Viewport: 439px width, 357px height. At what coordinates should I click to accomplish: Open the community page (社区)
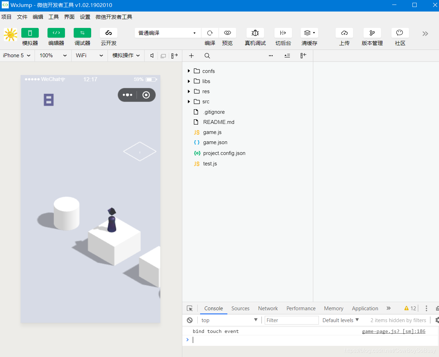click(400, 33)
